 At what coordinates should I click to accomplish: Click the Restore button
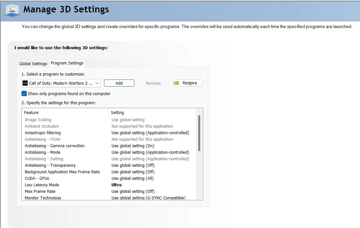[x=187, y=83]
